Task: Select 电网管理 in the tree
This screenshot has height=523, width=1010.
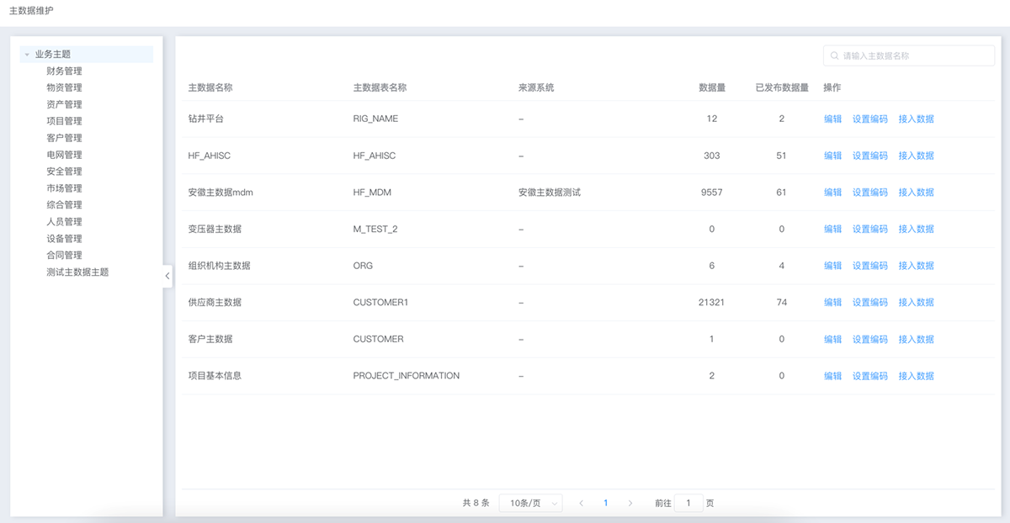Action: point(64,155)
